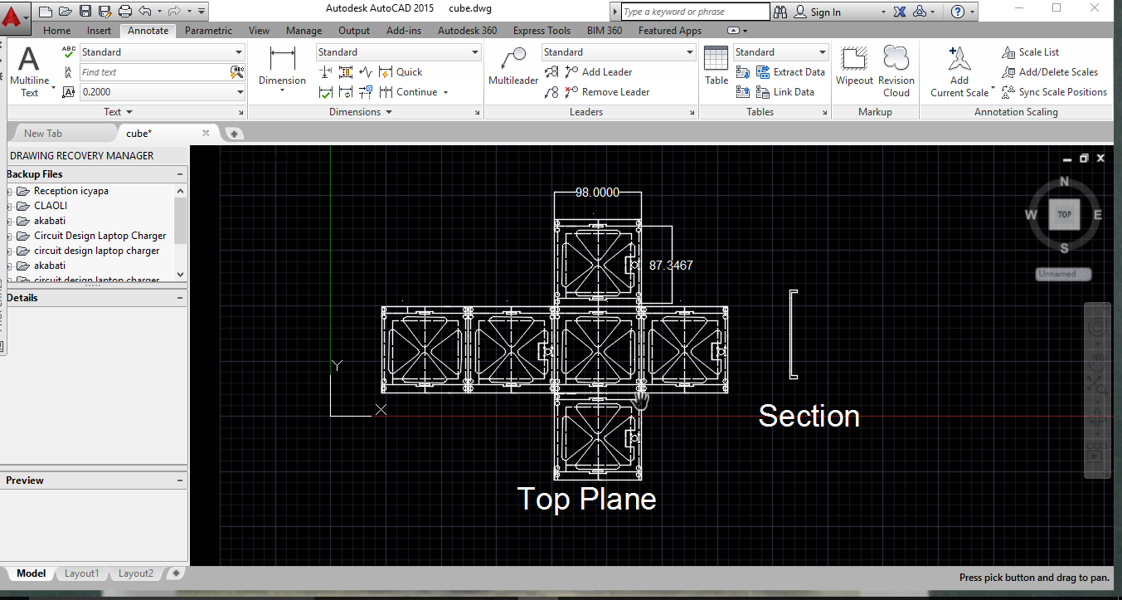This screenshot has width=1122, height=600.
Task: Switch to the Layout1 tab
Action: click(81, 573)
